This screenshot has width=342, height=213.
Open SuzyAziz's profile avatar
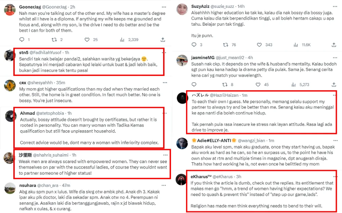point(182,10)
